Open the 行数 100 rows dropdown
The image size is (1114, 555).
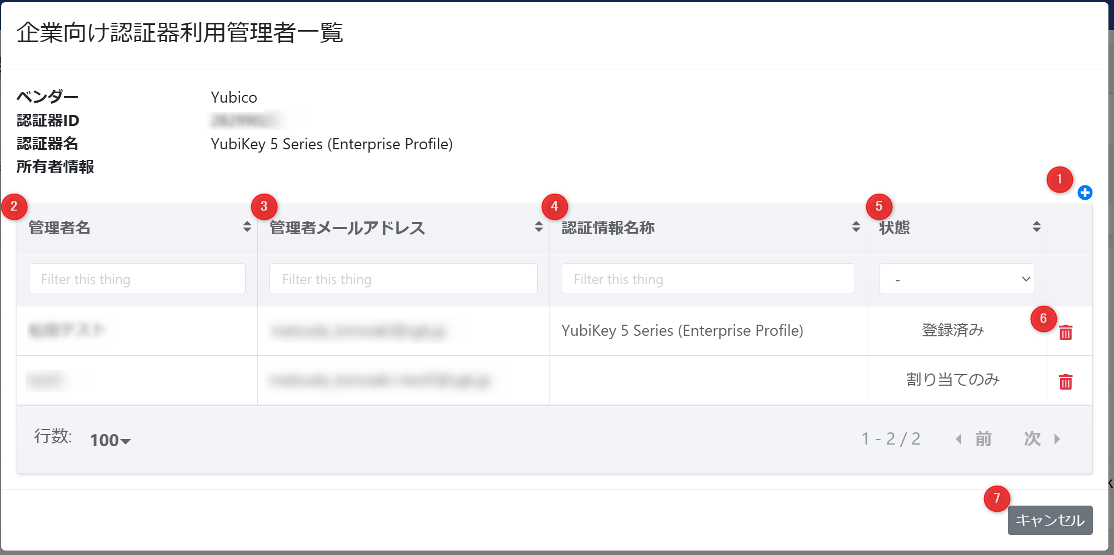click(x=110, y=440)
